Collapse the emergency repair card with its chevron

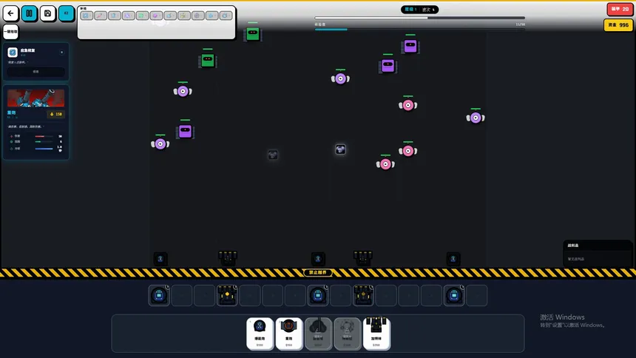tap(61, 53)
